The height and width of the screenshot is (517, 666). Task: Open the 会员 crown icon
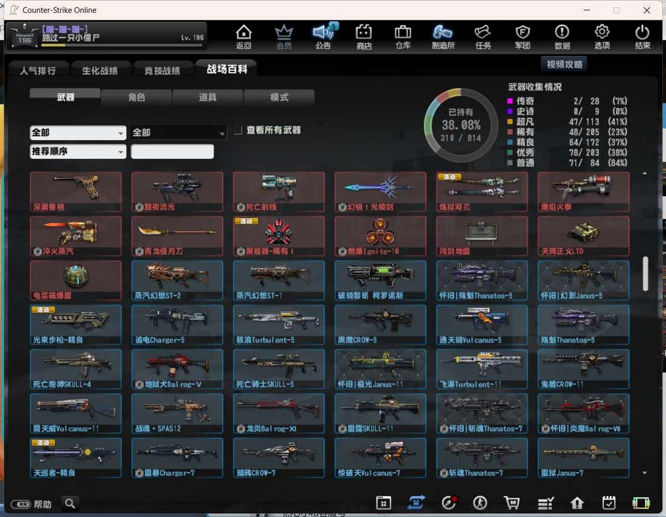coord(284,36)
